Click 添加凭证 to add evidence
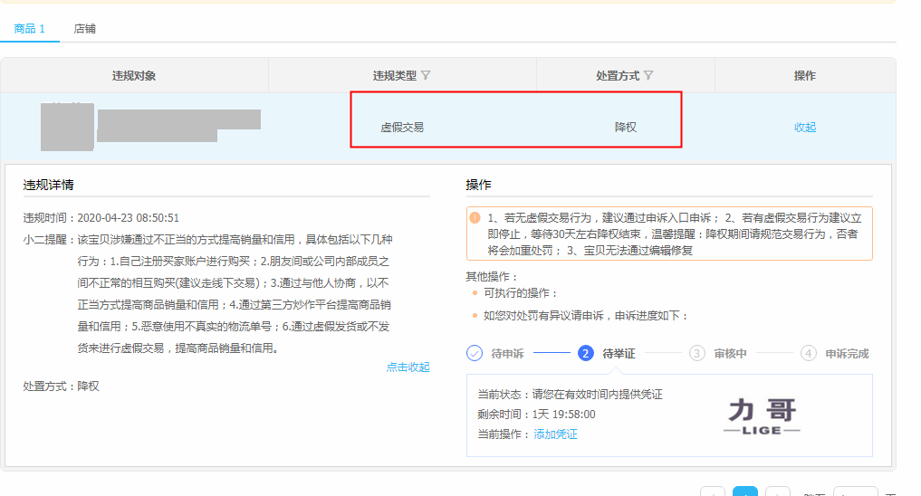Screen dimensions: 921x496 555,434
